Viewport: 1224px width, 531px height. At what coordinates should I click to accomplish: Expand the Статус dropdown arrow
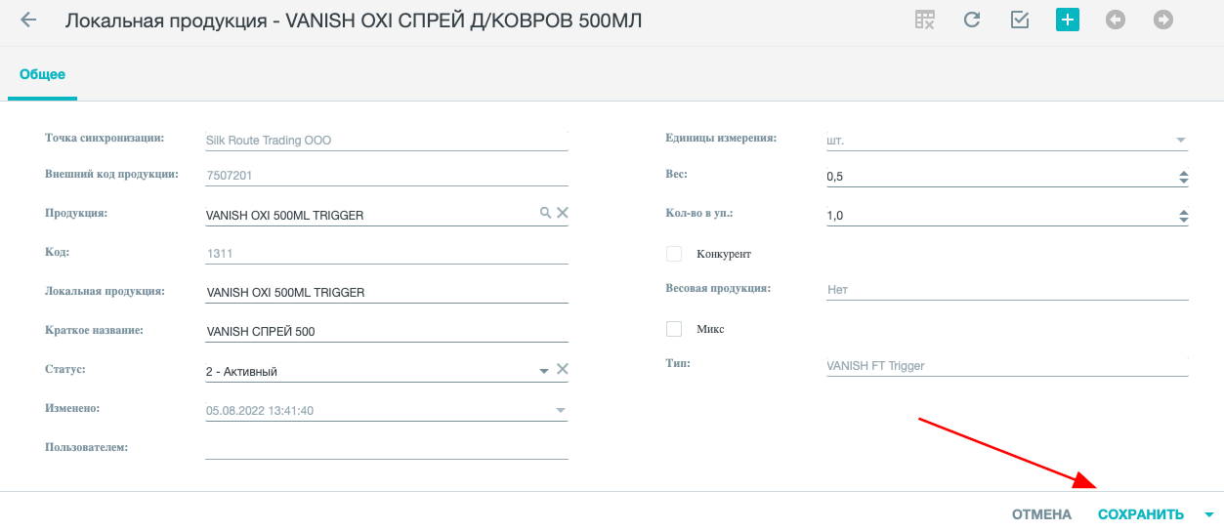click(x=544, y=371)
